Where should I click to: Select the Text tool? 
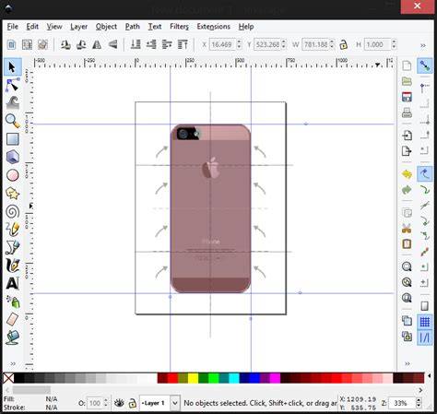pyautogui.click(x=12, y=283)
